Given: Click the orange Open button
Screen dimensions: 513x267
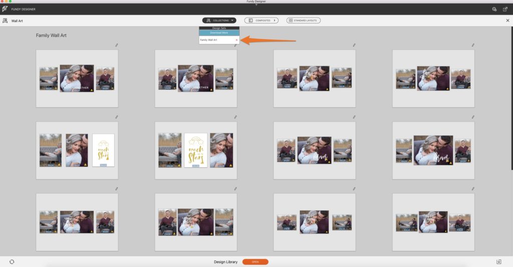Looking at the screenshot, I should point(255,262).
